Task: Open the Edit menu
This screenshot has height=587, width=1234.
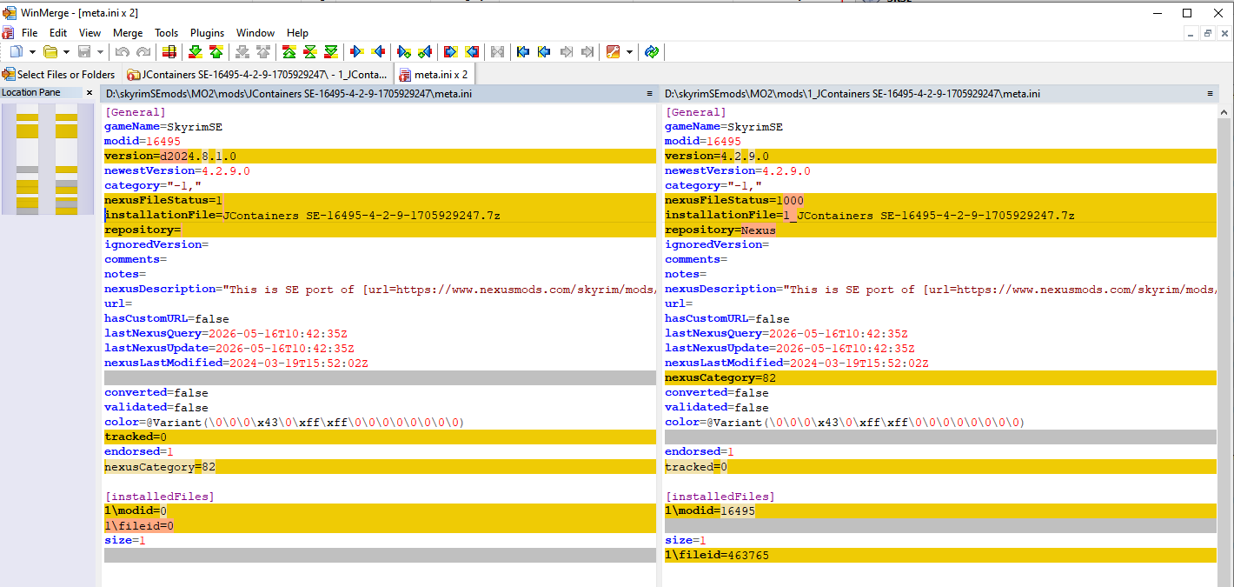Action: pyautogui.click(x=58, y=33)
